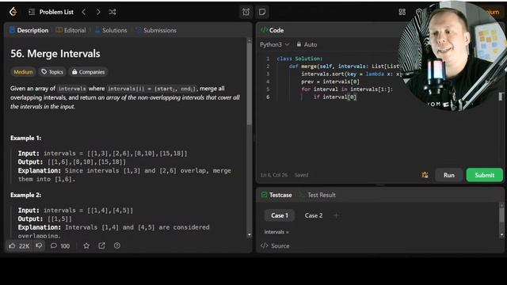
Task: Switch to the Submissions tab
Action: (x=156, y=30)
